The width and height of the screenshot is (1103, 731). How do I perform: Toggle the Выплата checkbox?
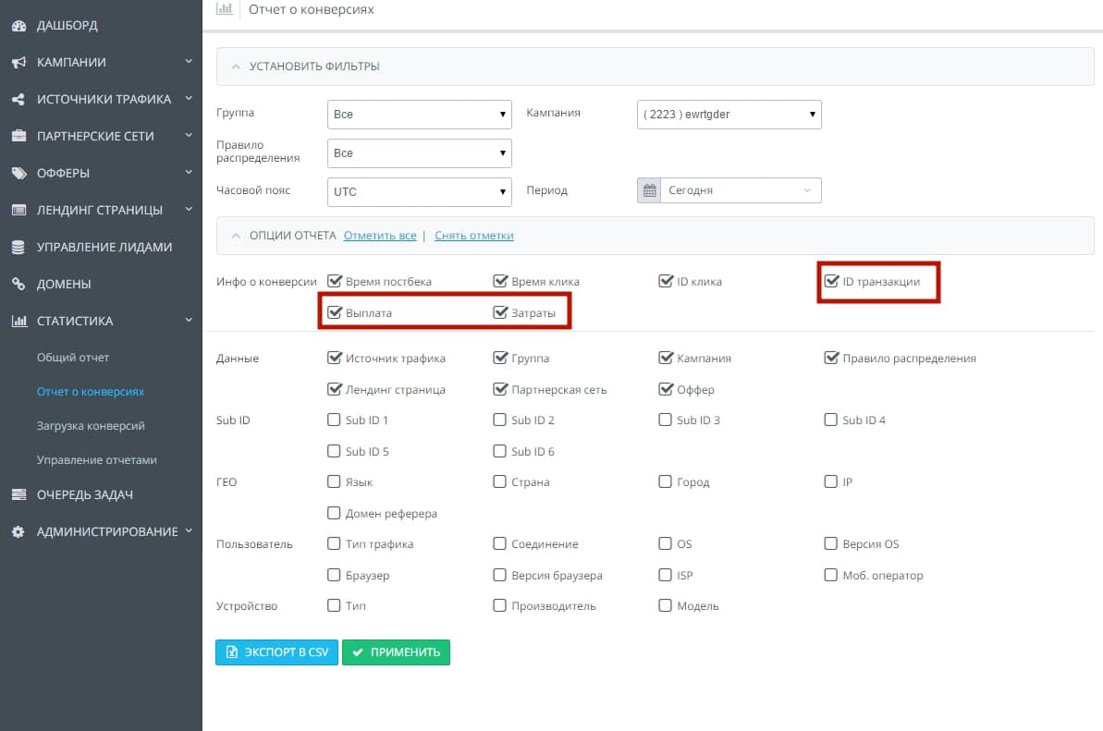pos(334,312)
